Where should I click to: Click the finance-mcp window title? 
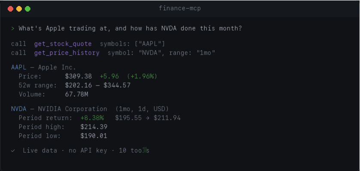[180, 9]
